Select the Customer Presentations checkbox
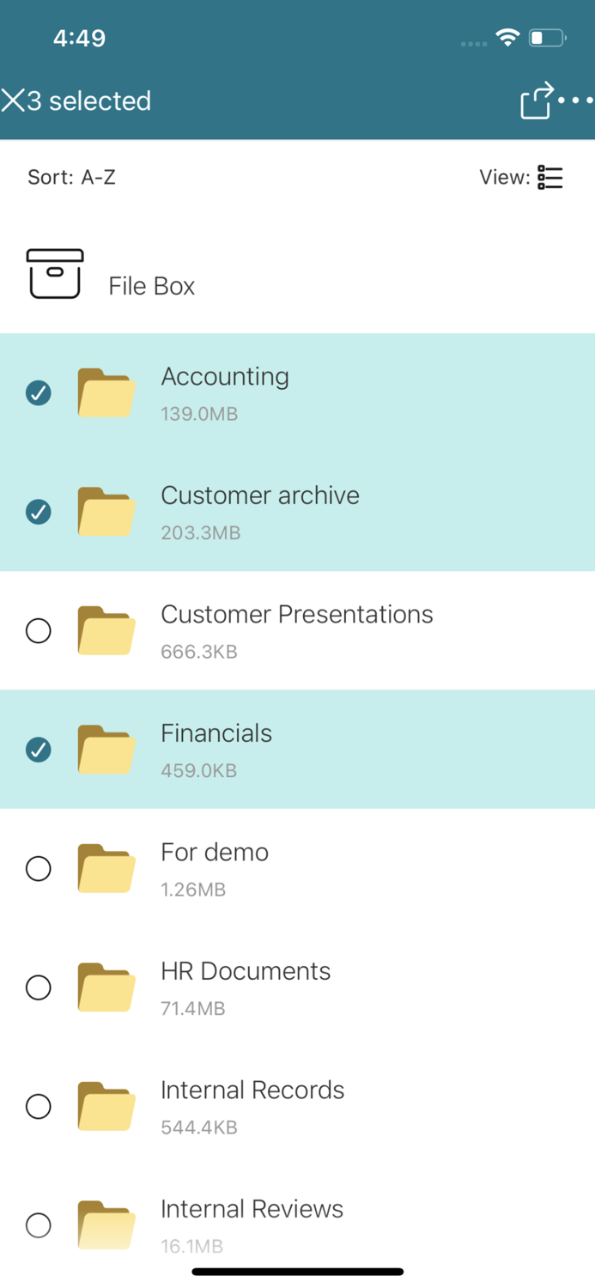 coord(38,630)
